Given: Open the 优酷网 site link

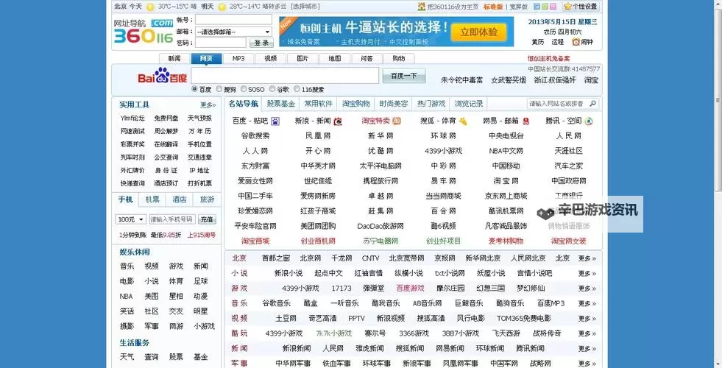Looking at the screenshot, I should click(x=381, y=151).
